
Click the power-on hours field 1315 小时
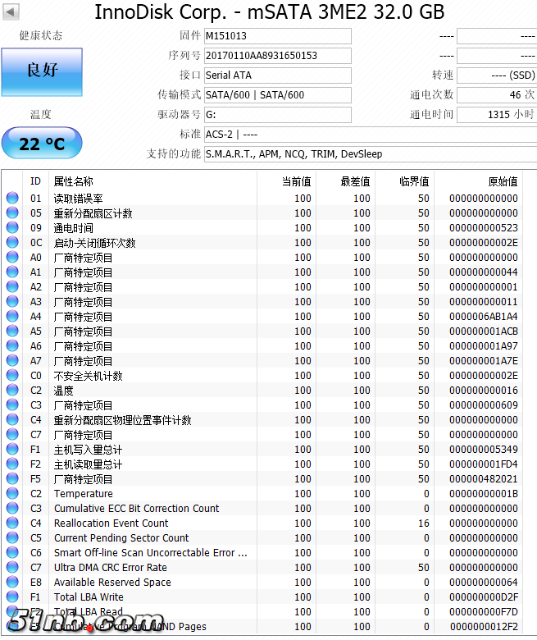(x=497, y=115)
